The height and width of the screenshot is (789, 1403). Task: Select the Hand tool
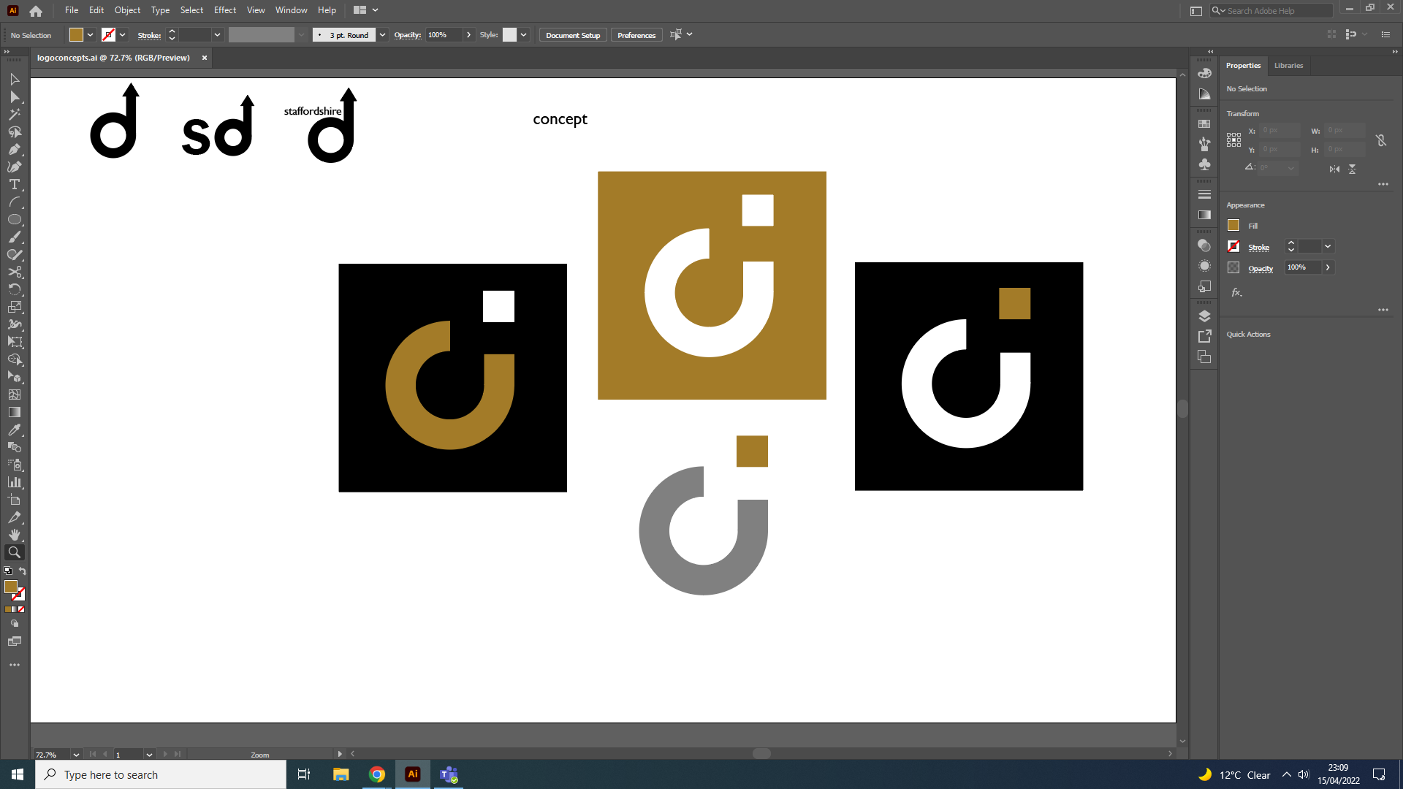click(x=14, y=535)
